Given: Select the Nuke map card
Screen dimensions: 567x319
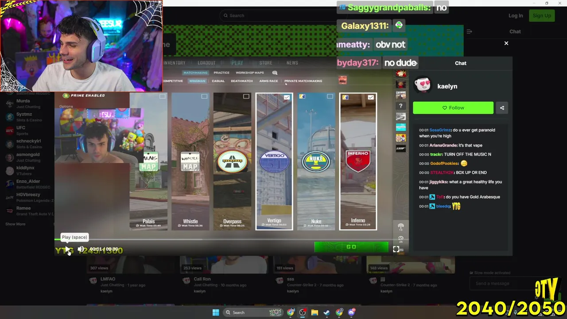Looking at the screenshot, I should coord(316,161).
